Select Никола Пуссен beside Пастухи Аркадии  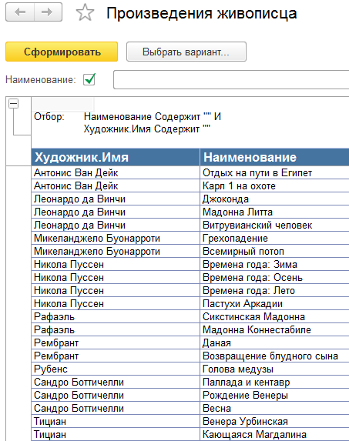(x=116, y=303)
